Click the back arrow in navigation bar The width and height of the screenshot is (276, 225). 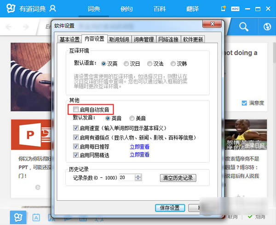pyautogui.click(x=8, y=27)
